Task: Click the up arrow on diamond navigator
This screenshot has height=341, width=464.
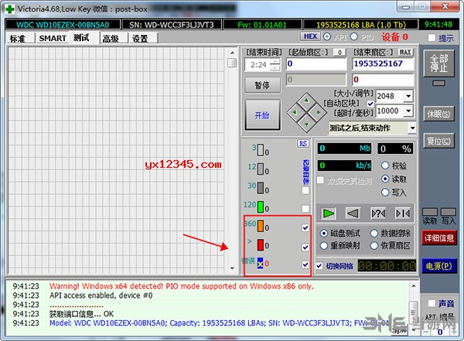Action: [306, 100]
